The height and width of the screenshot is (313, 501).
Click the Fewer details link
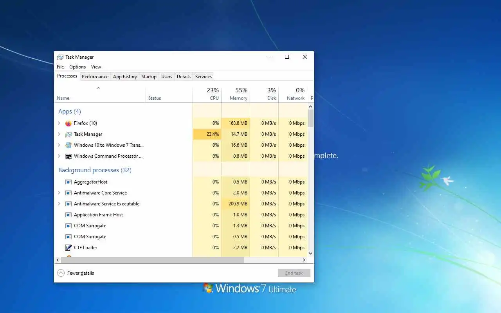(81, 273)
